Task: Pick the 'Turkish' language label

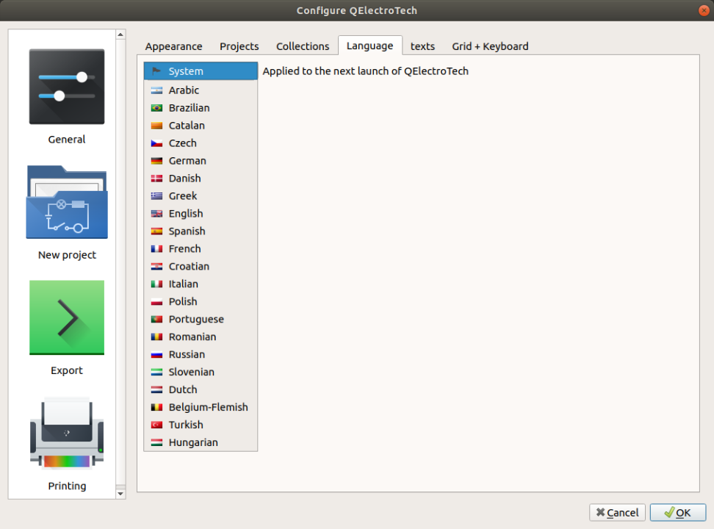Action: (186, 425)
